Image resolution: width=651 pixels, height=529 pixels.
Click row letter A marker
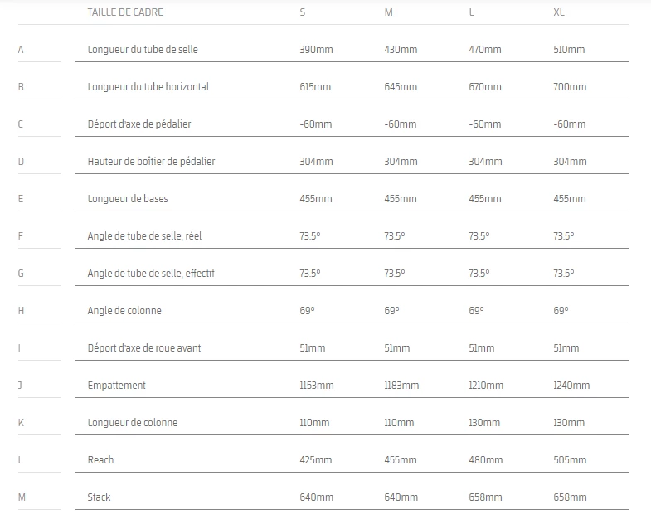pyautogui.click(x=21, y=50)
